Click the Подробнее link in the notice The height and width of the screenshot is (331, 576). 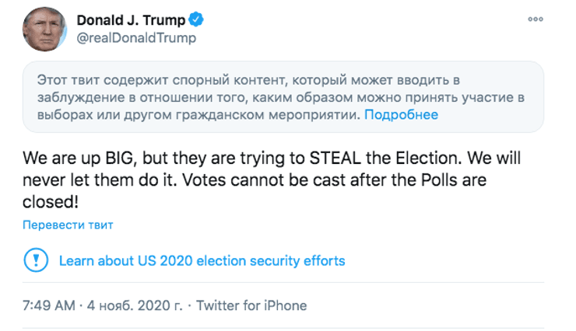401,115
